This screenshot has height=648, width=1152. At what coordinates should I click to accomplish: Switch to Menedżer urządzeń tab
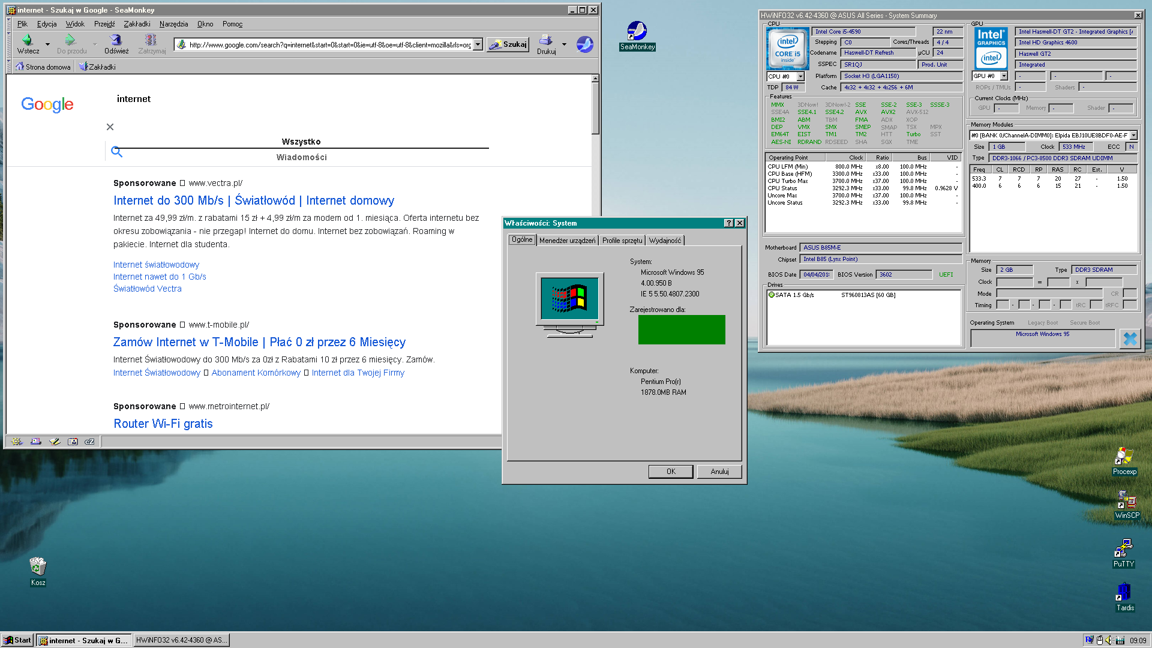[x=567, y=241]
